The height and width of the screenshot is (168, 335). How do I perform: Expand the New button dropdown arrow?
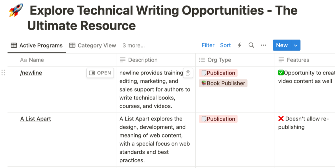[x=296, y=45]
